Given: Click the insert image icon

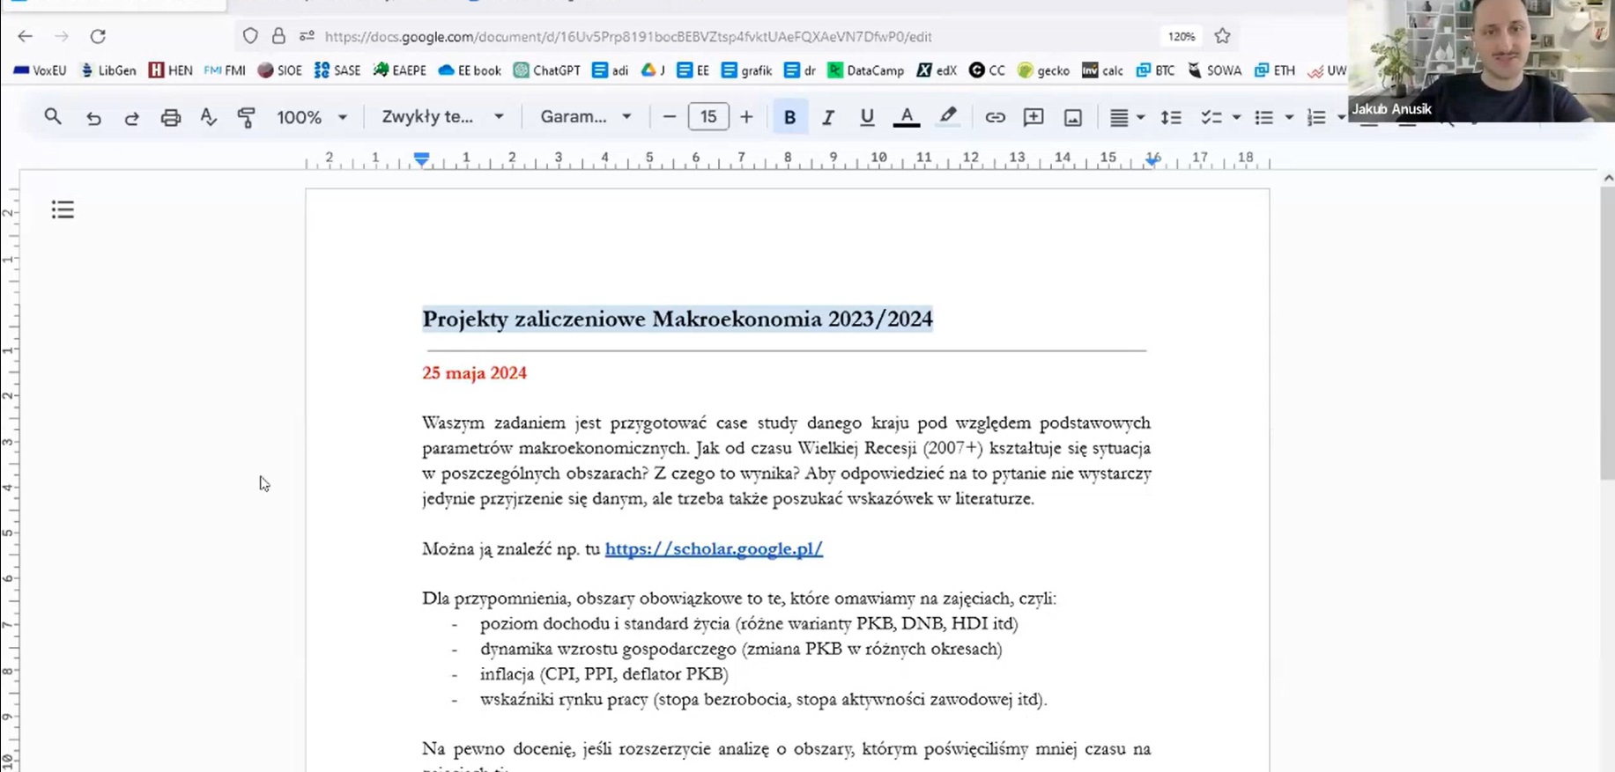Looking at the screenshot, I should click(1072, 117).
